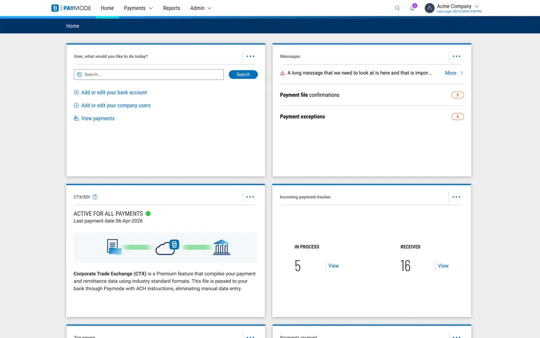Open the notifications bell
Viewport: 540px width, 338px height.
[412, 8]
